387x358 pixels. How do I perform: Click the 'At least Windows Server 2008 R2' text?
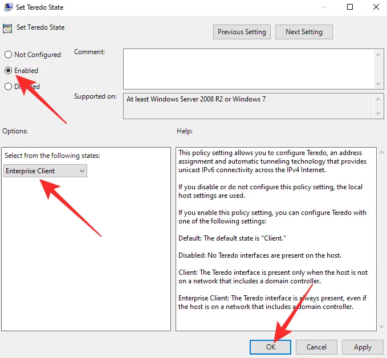(196, 99)
